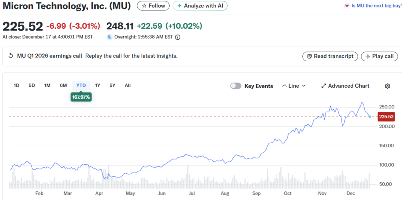This screenshot has height=200, width=402.
Task: Click the star icon on Follow
Action: (144, 6)
